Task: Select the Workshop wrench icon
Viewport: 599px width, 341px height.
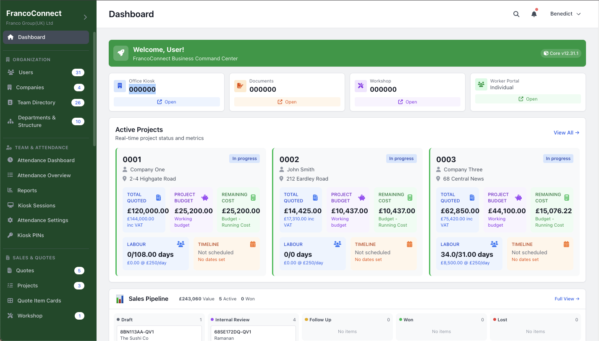Action: [361, 86]
